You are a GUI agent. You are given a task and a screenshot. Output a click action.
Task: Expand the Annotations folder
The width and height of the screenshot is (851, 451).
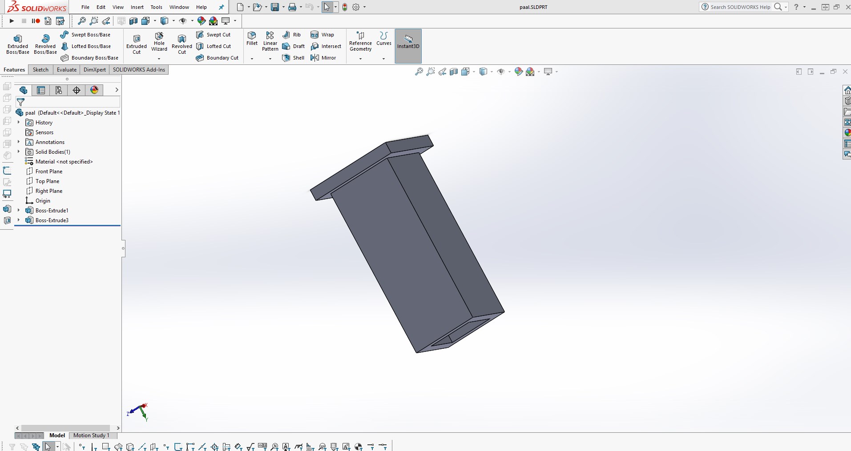(19, 142)
